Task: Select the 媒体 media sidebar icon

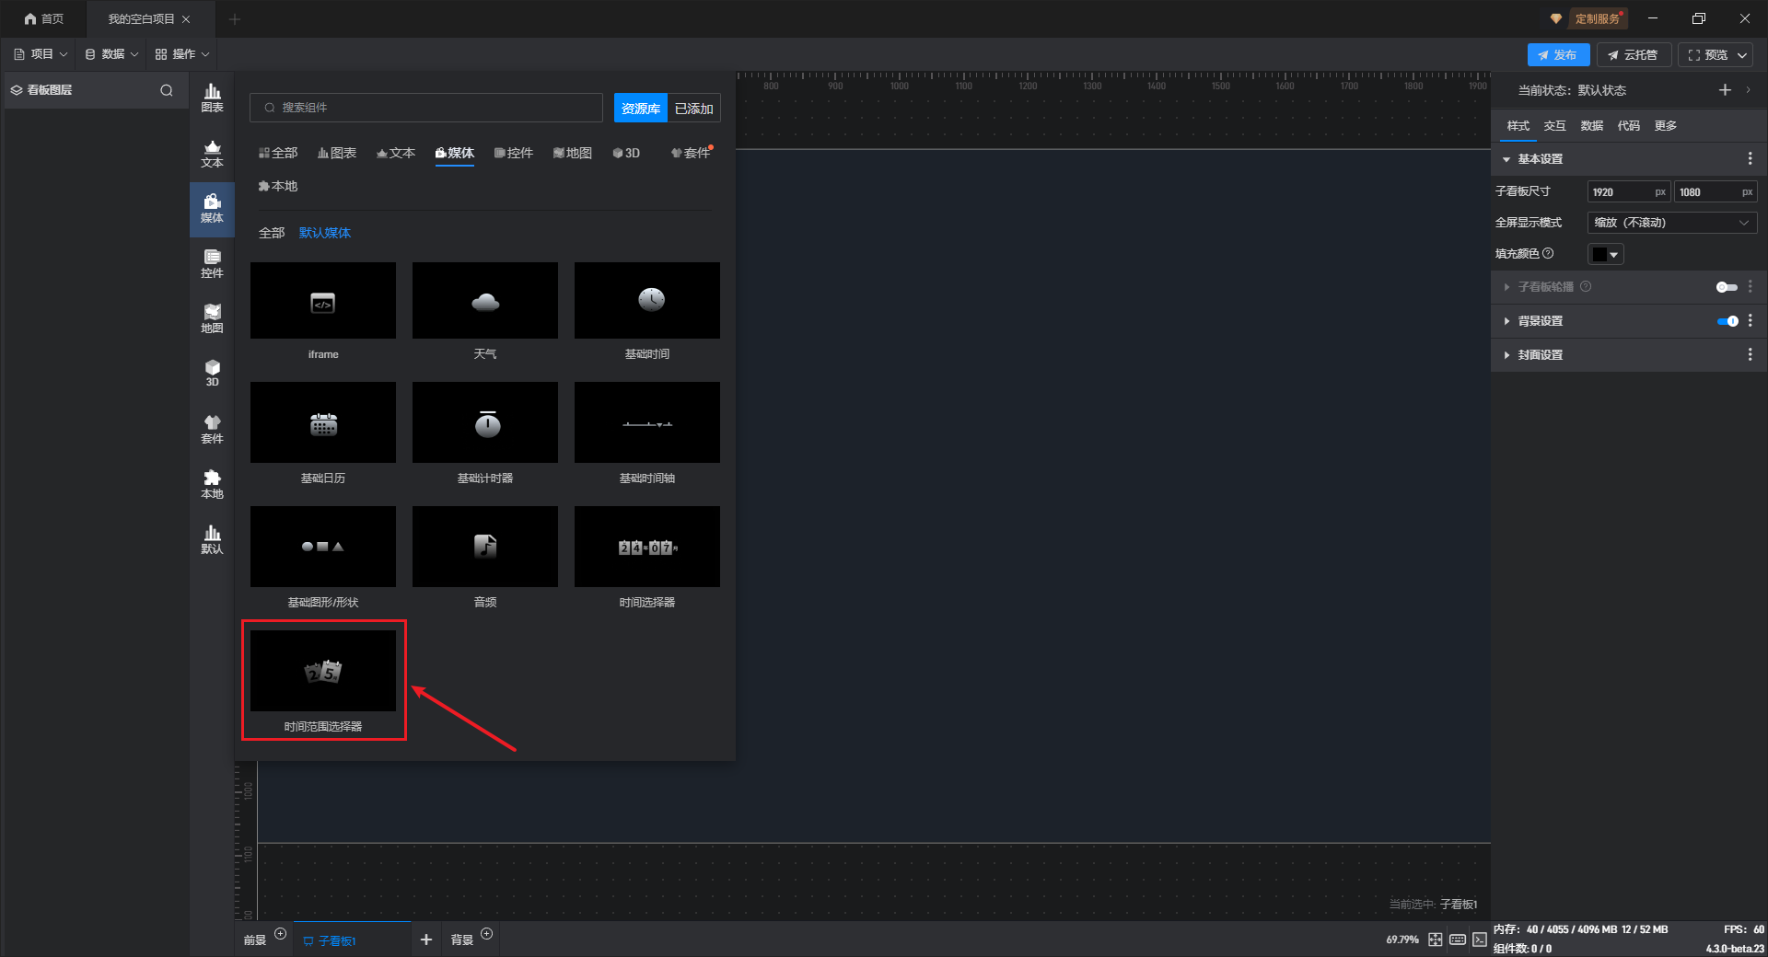Action: (x=212, y=209)
